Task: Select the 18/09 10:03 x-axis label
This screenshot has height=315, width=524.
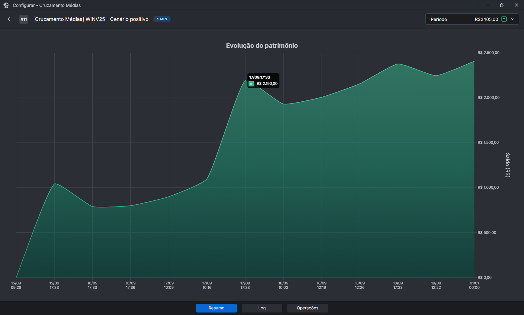Action: pos(283,285)
